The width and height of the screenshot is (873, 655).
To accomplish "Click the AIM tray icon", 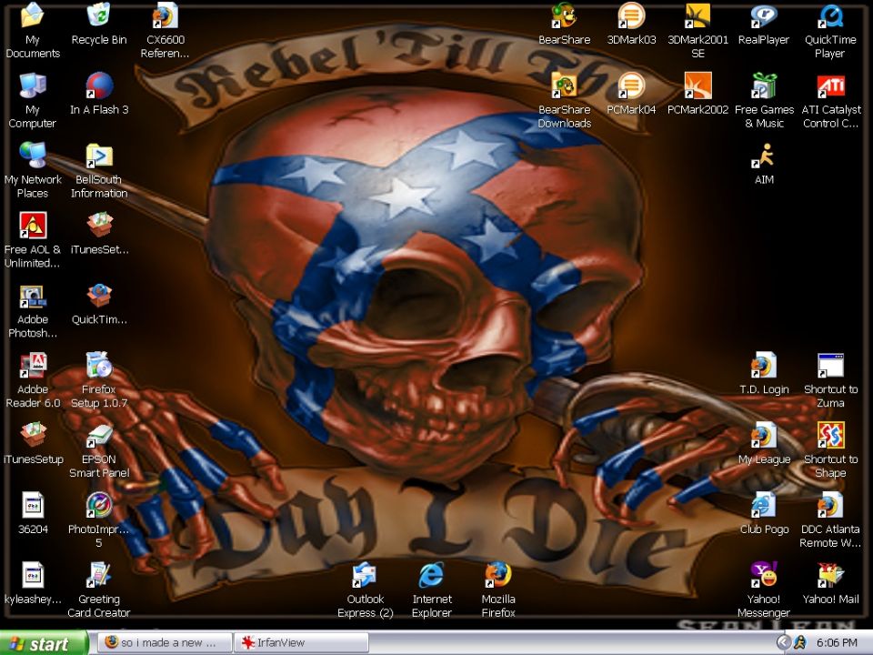I will (800, 643).
